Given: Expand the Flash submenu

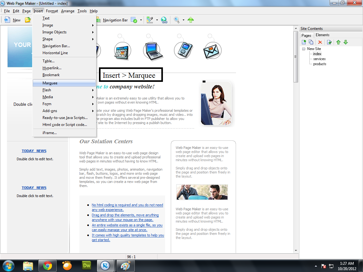Looking at the screenshot, I should 64,90.
